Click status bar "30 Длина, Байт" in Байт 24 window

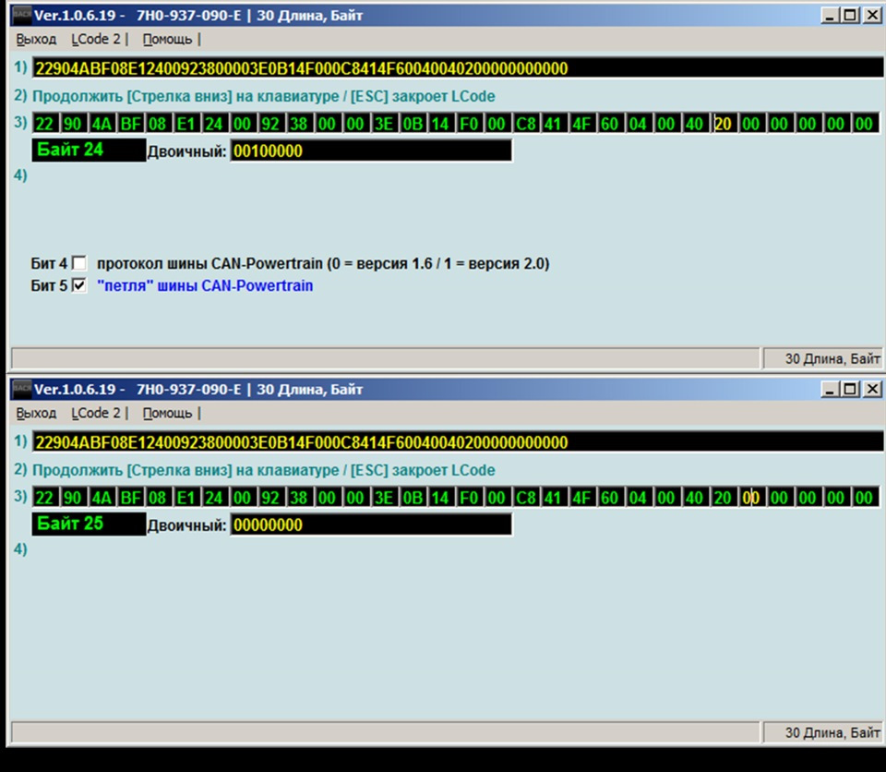(822, 358)
